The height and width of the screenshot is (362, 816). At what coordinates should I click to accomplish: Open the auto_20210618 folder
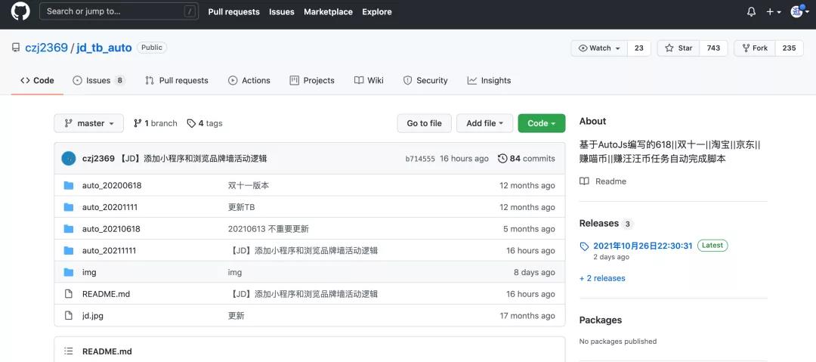click(x=111, y=229)
